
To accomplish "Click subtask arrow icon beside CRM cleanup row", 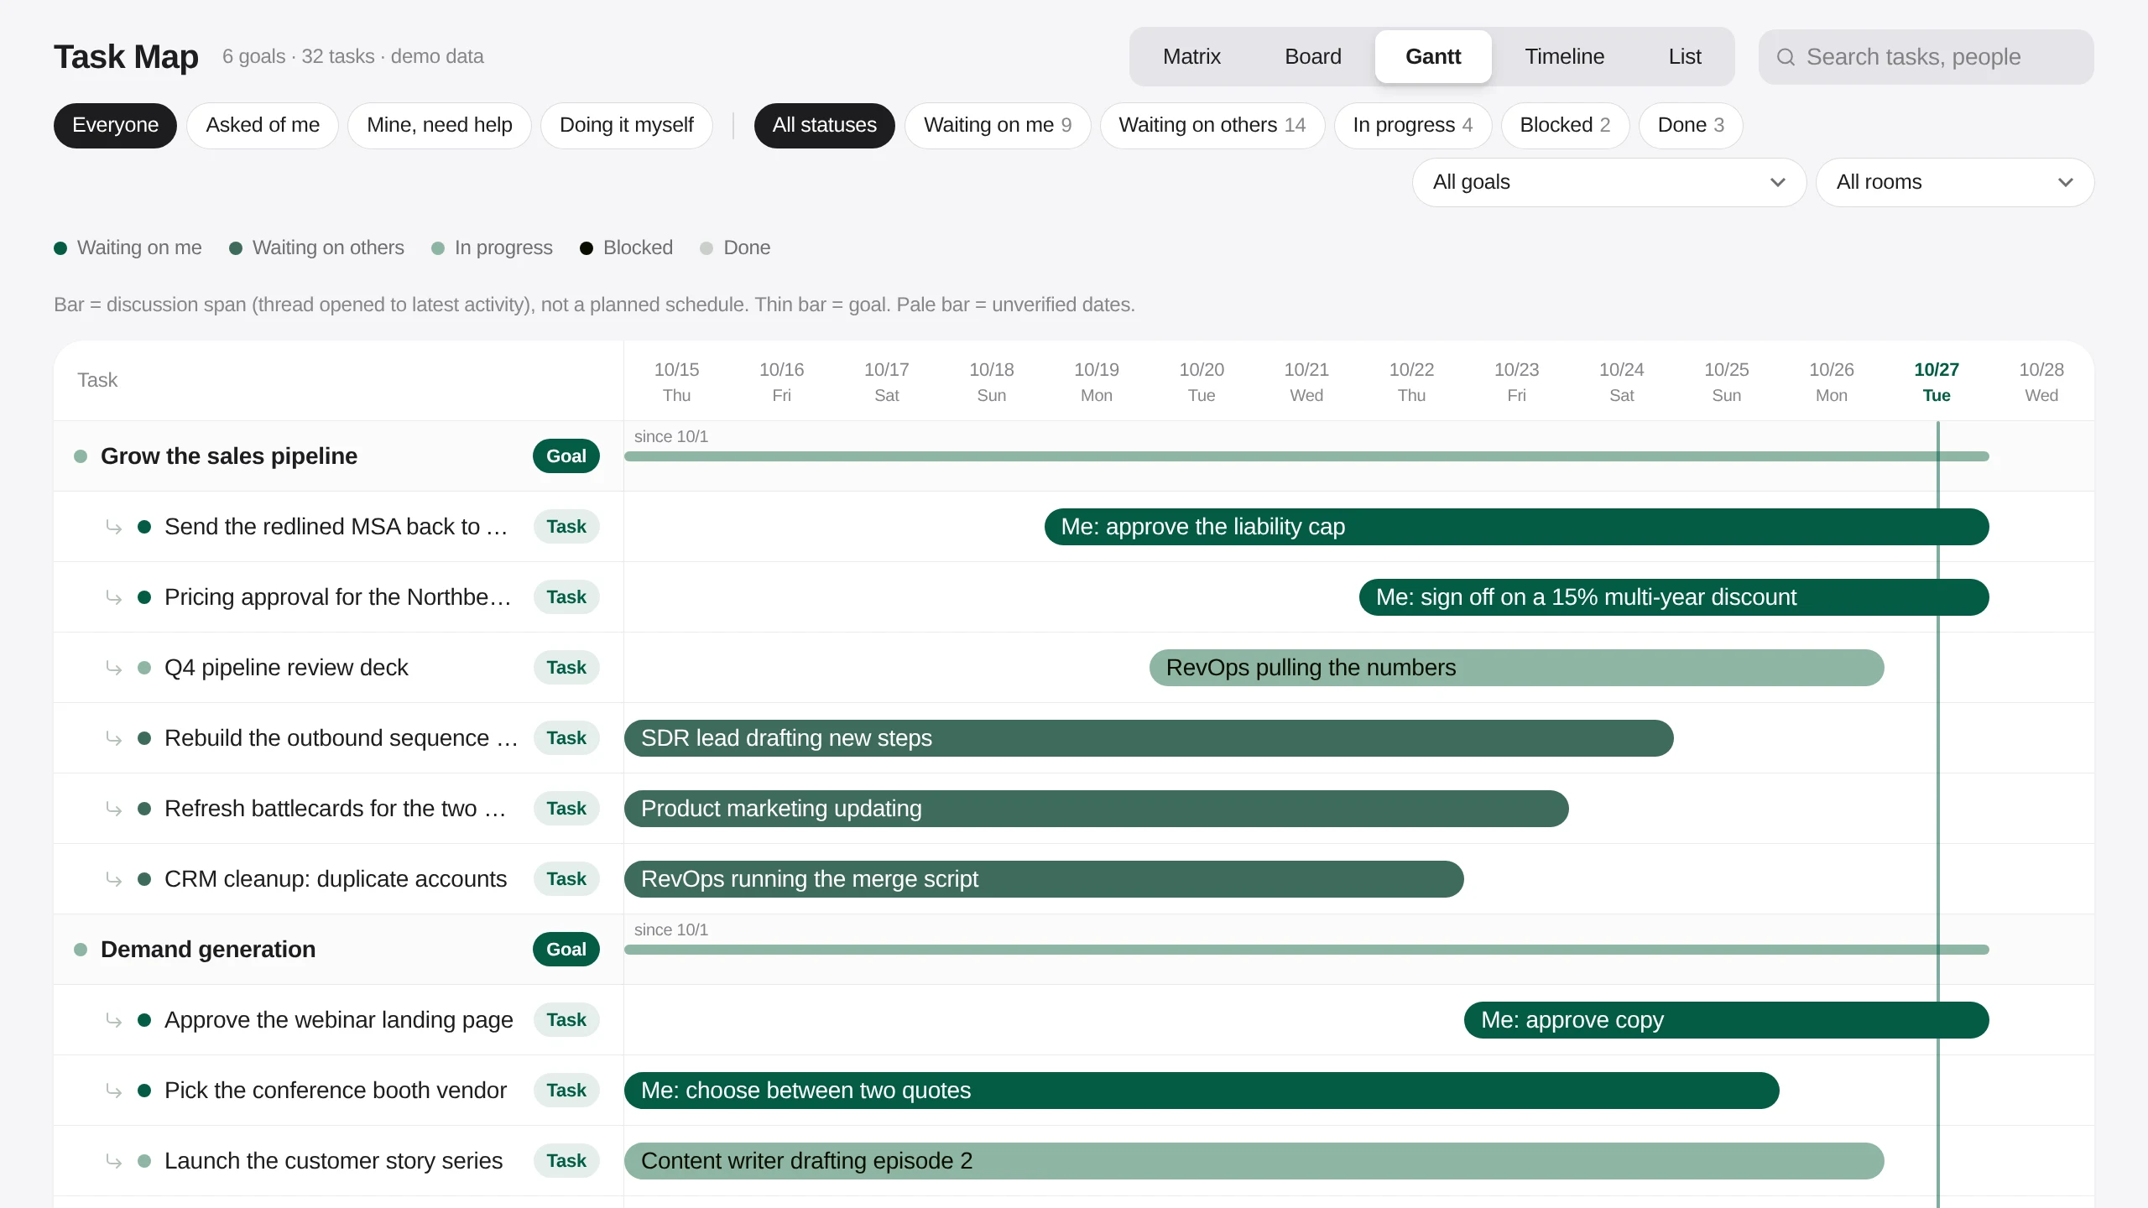I will pyautogui.click(x=114, y=879).
